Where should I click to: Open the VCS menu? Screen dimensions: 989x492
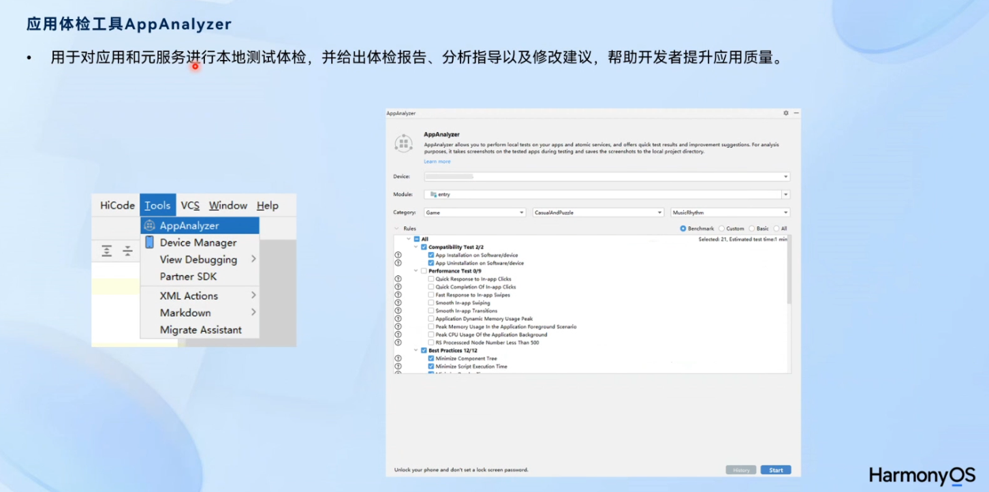pyautogui.click(x=190, y=205)
